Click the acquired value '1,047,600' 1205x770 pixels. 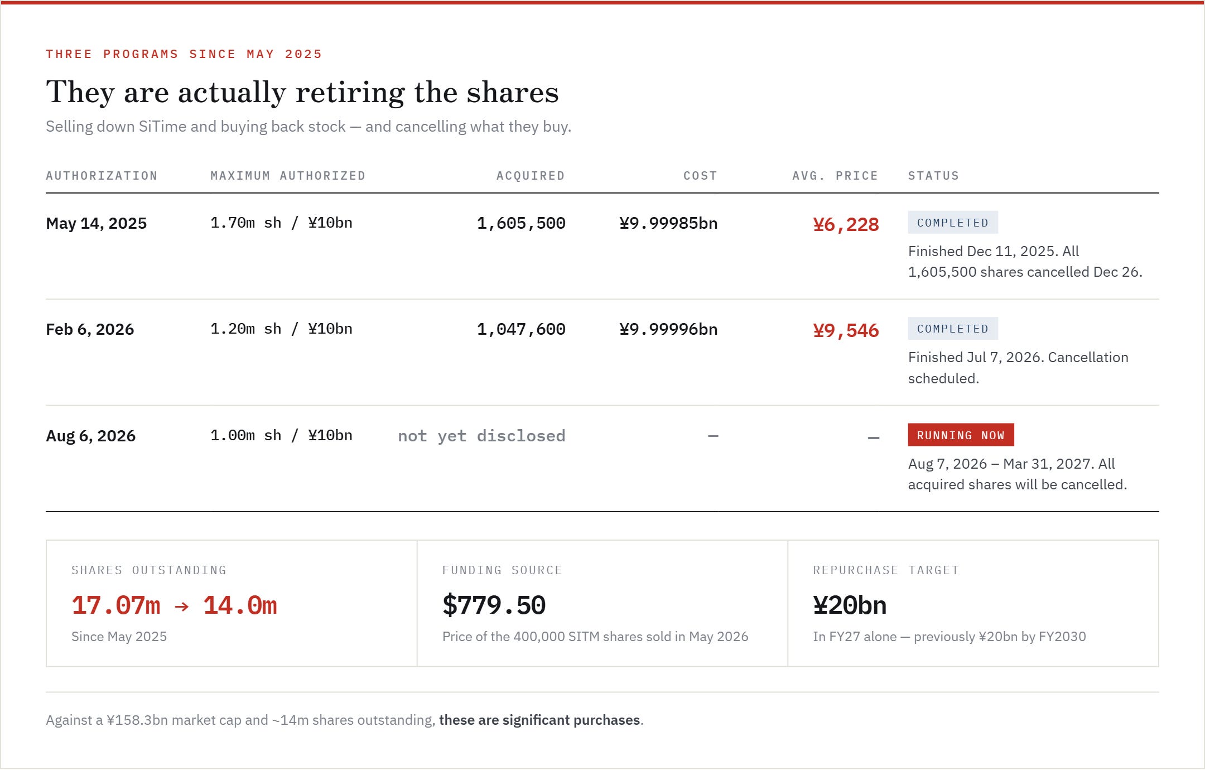(521, 329)
